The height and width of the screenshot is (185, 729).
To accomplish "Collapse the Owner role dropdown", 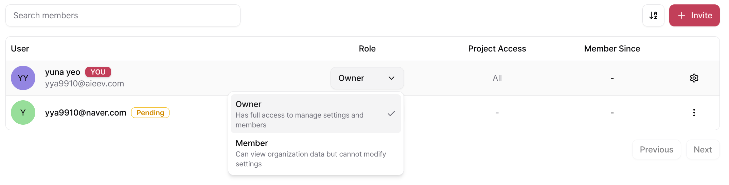I will click(367, 78).
